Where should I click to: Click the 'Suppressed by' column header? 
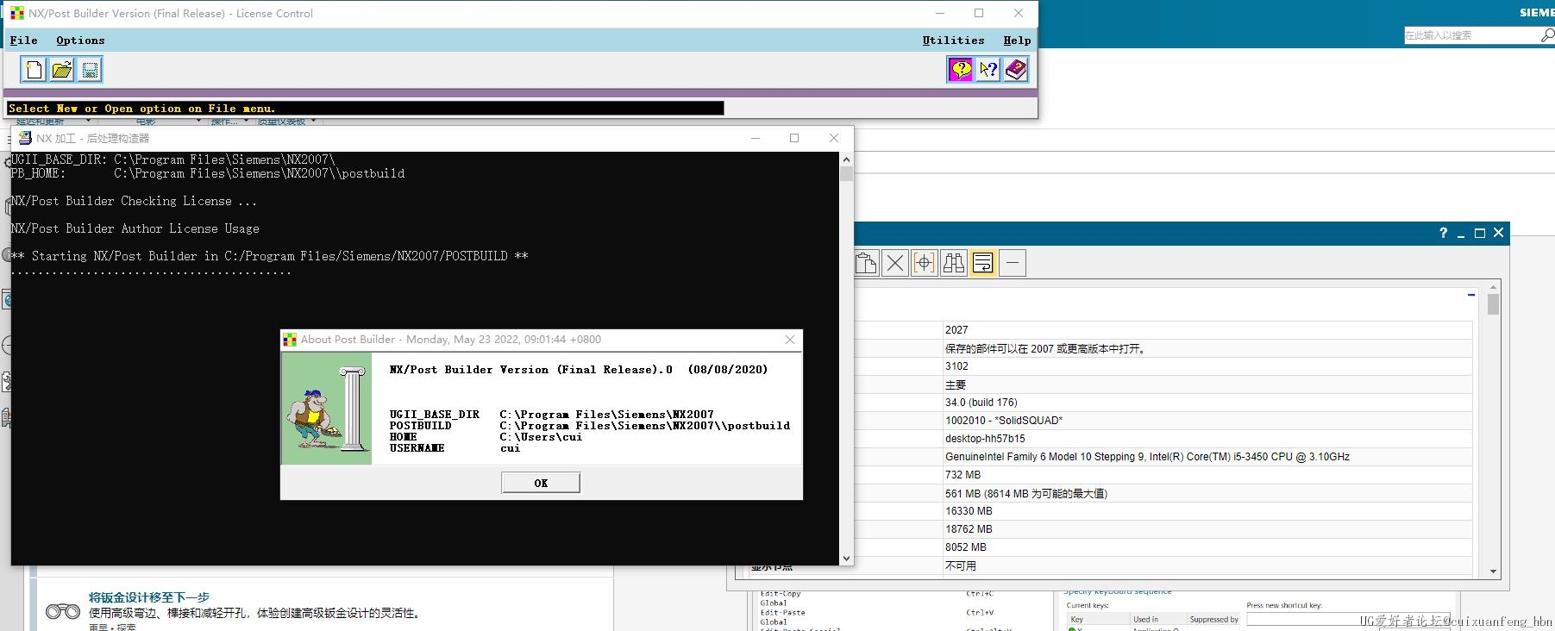[x=1214, y=620]
